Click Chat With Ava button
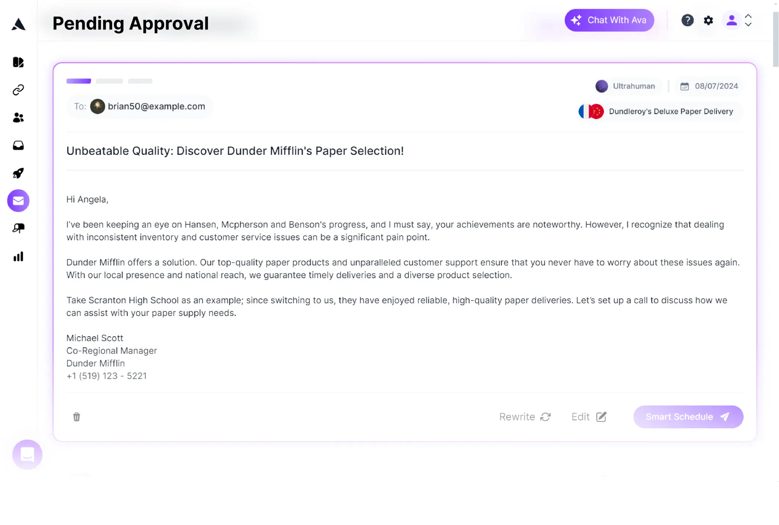779x525 pixels. (609, 20)
